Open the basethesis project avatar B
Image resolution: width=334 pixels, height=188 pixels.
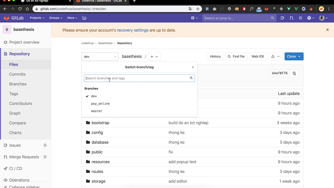tap(7, 30)
